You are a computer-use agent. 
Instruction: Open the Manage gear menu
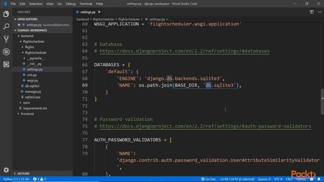(x=6, y=170)
